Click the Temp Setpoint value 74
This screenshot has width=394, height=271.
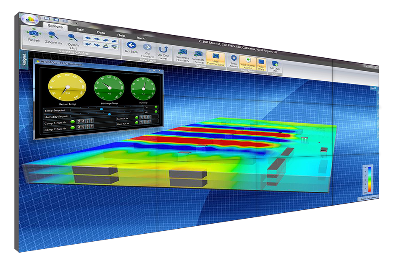(x=147, y=107)
